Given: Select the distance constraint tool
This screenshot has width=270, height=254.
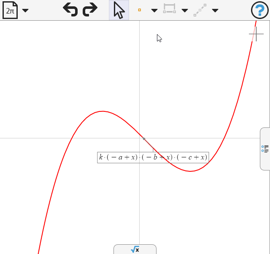Looking at the screenshot, I should [170, 8].
